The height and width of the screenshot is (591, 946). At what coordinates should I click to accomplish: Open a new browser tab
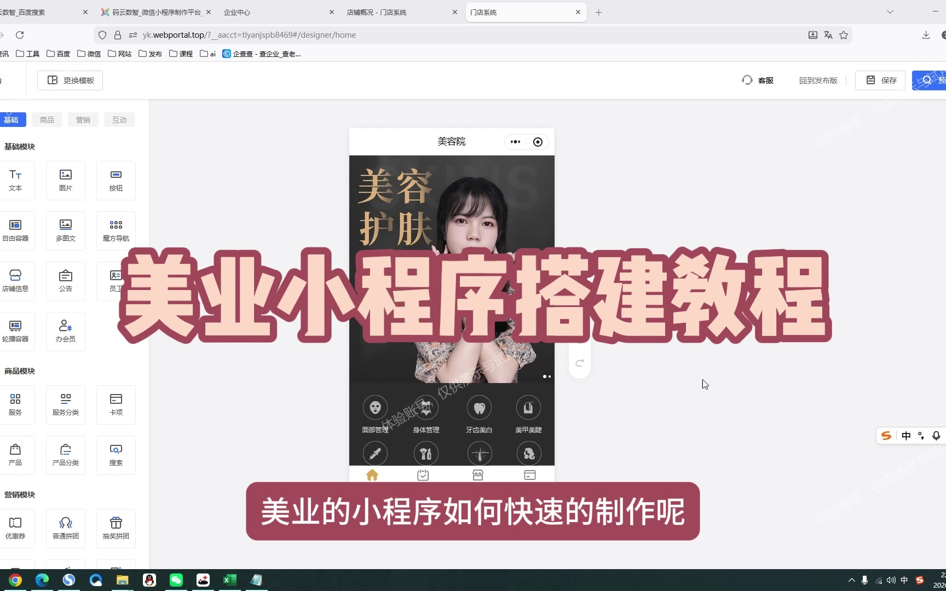click(598, 12)
